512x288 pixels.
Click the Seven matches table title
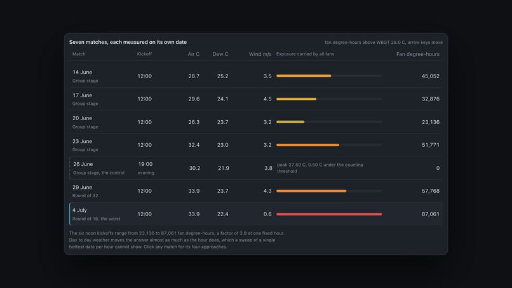point(128,42)
